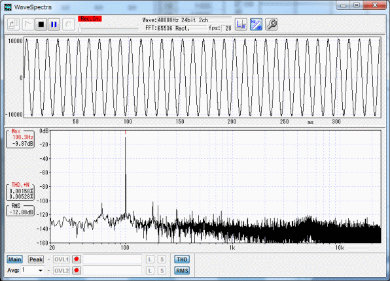
Task: Toggle the RMS measurement button
Action: pyautogui.click(x=182, y=271)
